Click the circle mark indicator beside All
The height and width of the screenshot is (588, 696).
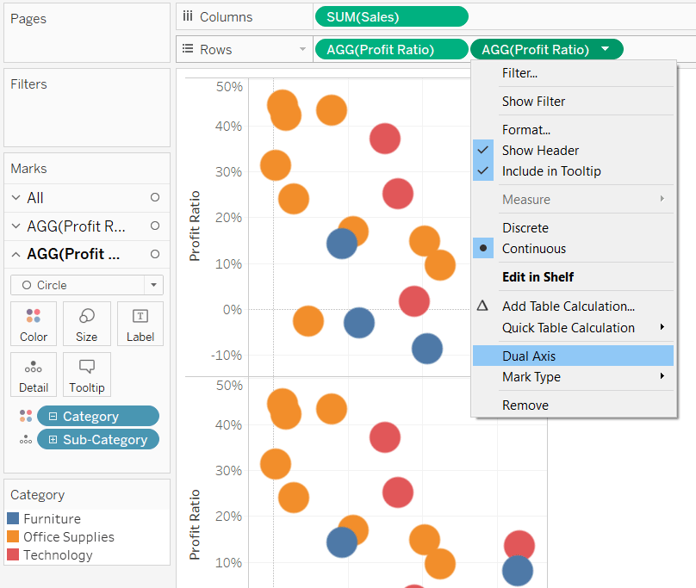click(155, 197)
